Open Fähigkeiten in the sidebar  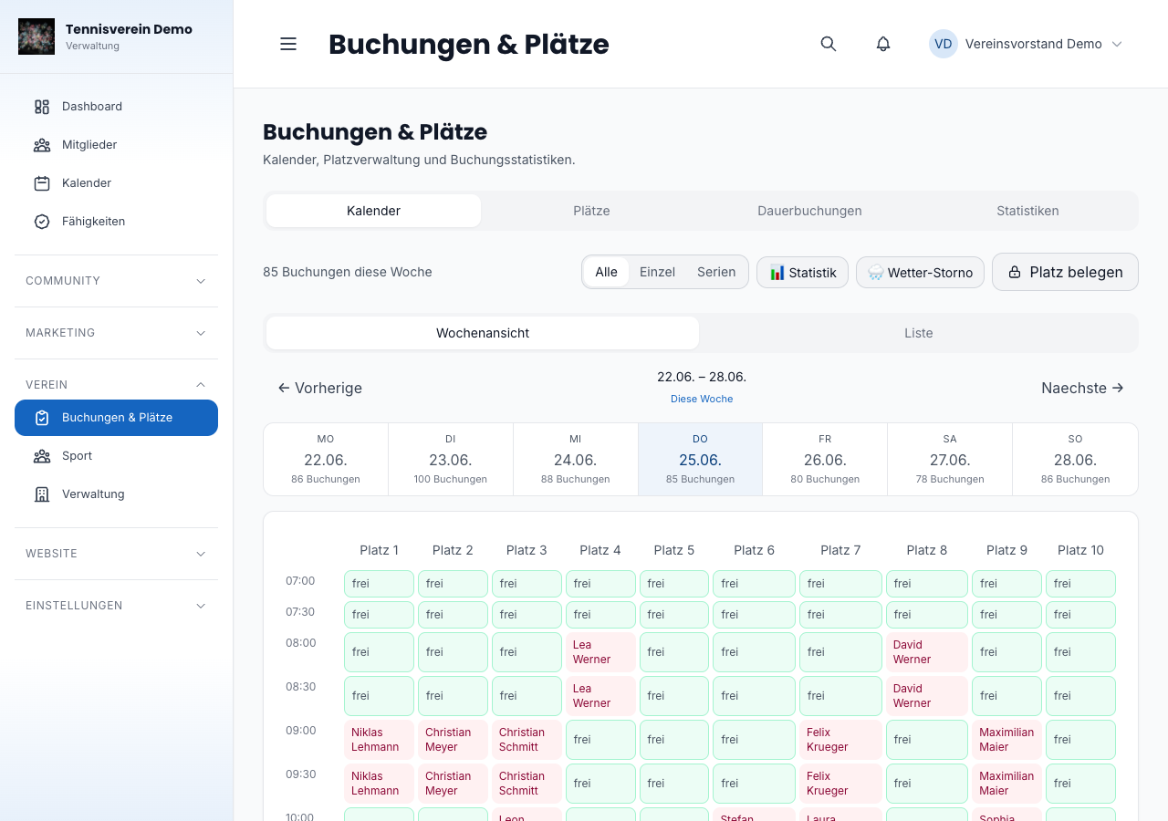pos(116,222)
